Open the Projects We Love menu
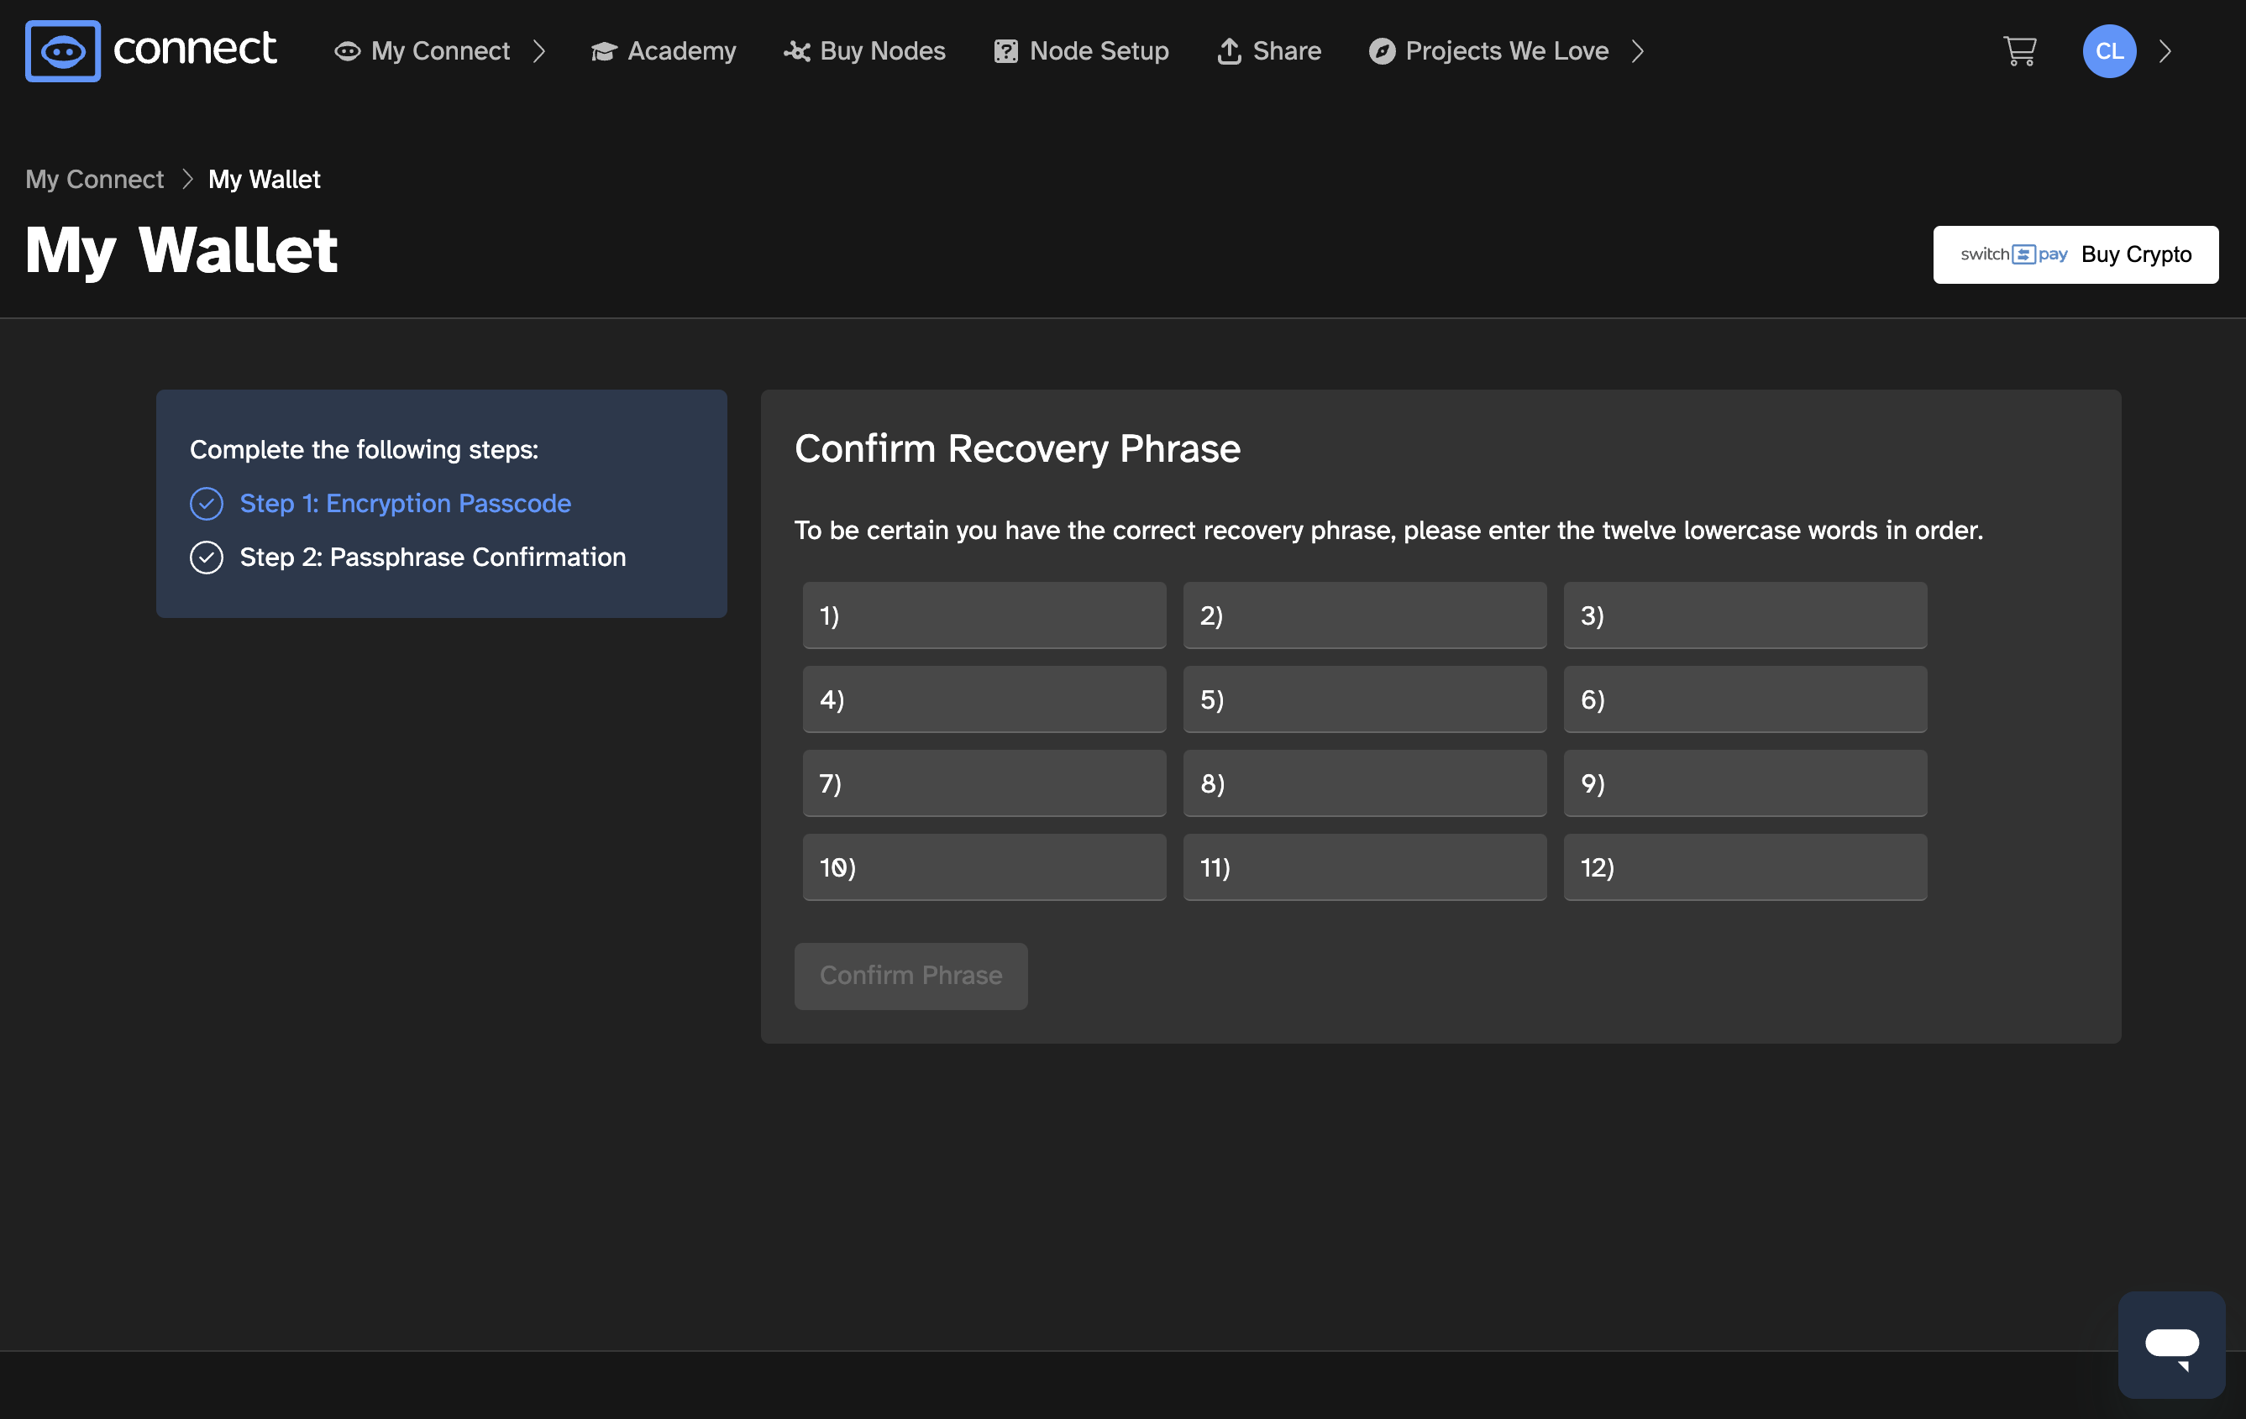This screenshot has width=2246, height=1419. [x=1506, y=51]
